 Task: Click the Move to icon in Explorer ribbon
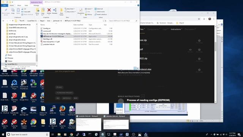(x=38, y=10)
